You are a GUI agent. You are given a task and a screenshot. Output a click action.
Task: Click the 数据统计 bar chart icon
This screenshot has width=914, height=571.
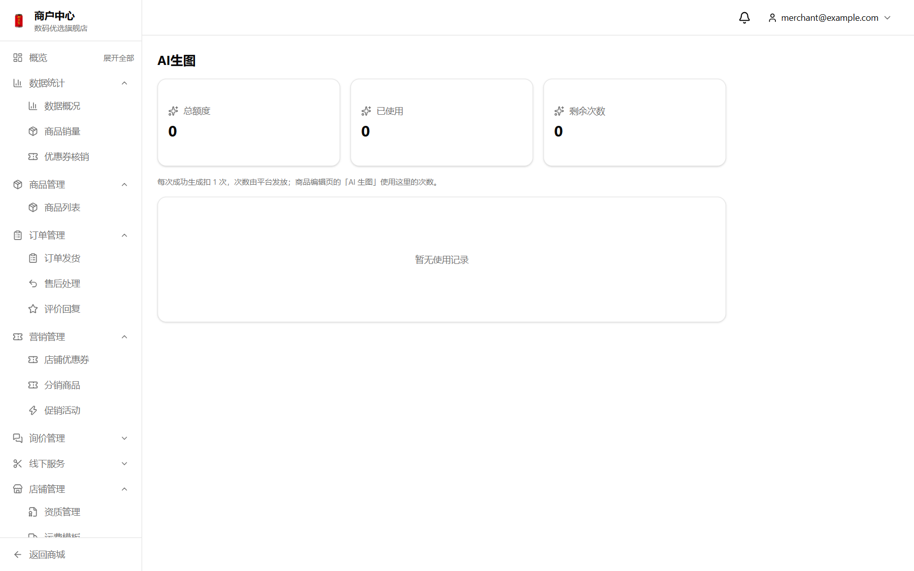(18, 83)
